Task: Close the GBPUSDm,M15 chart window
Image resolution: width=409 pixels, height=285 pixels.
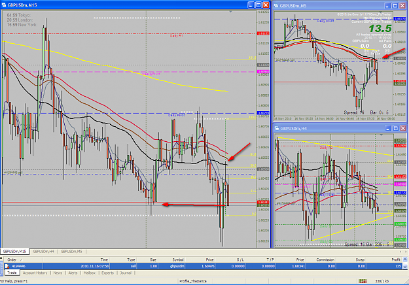Action: [266, 5]
